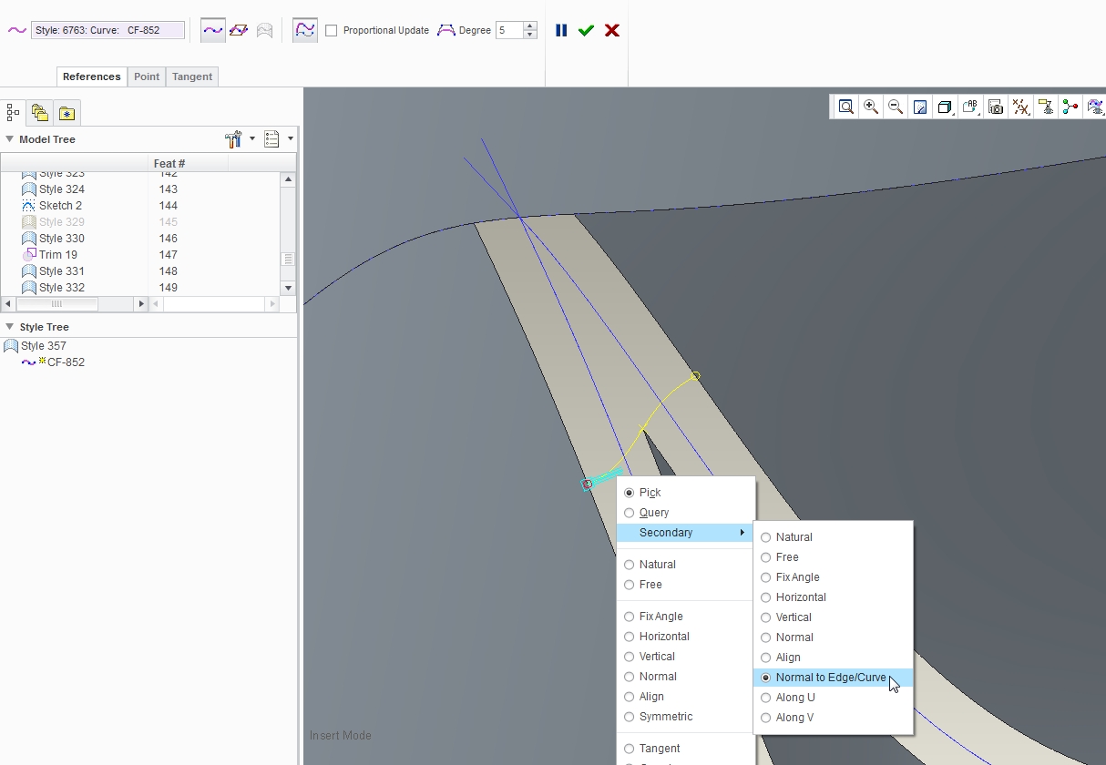This screenshot has width=1106, height=765.
Task: Toggle the control points editing icon
Action: pos(305,30)
